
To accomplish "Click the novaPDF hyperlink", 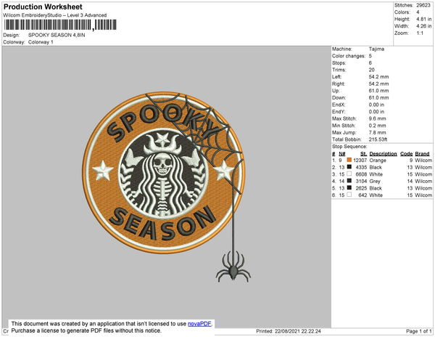I will tap(199, 324).
